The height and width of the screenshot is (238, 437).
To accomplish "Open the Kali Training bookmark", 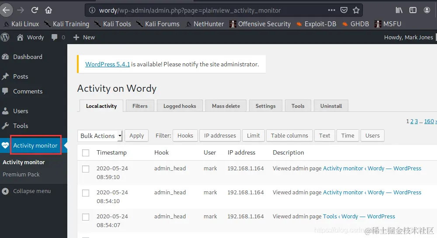I will point(67,24).
